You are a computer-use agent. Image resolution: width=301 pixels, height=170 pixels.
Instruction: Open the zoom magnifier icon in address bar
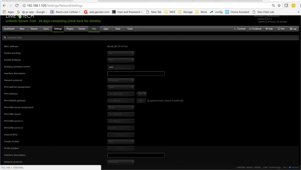click(273, 6)
